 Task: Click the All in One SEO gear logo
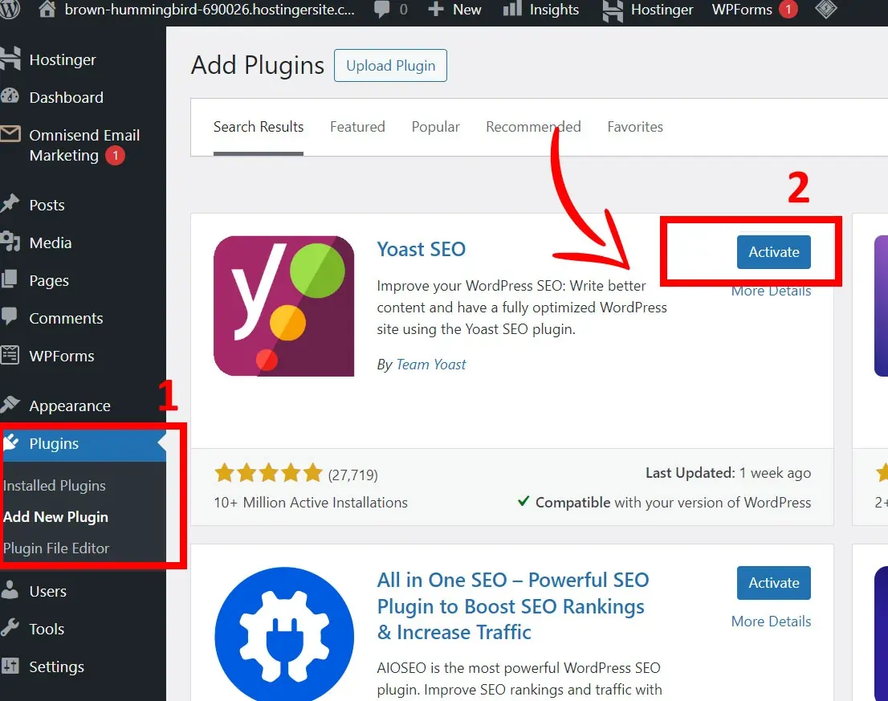283,634
